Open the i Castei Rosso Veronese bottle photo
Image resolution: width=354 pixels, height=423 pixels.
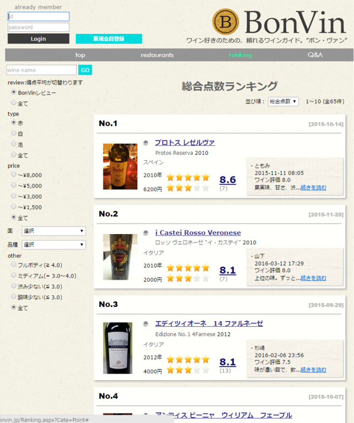120,257
